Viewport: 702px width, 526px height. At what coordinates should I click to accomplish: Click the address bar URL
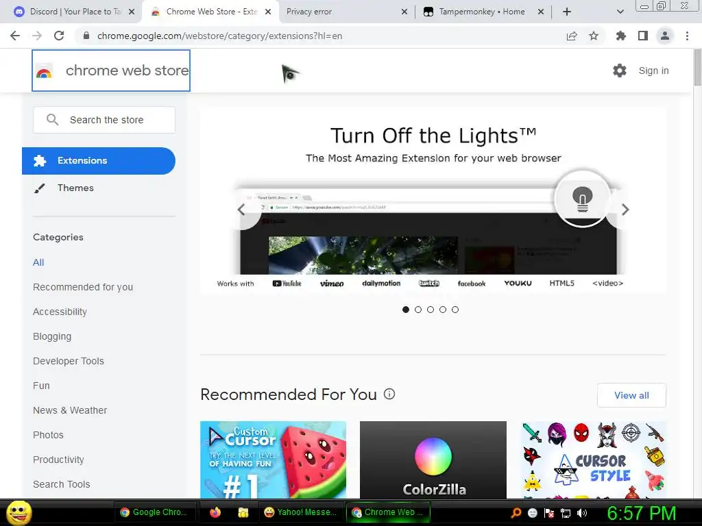(x=219, y=36)
